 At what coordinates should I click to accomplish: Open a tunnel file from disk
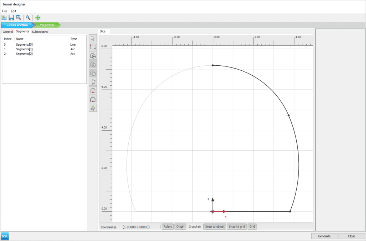coord(4,17)
